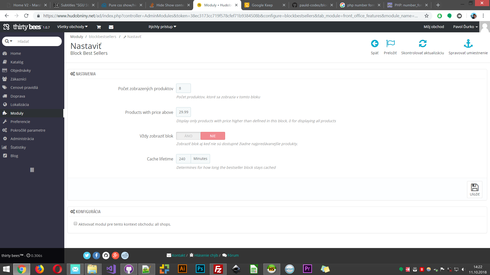The width and height of the screenshot is (490, 275).
Task: Expand the Pavol Ďurko user menu
Action: pyautogui.click(x=465, y=27)
